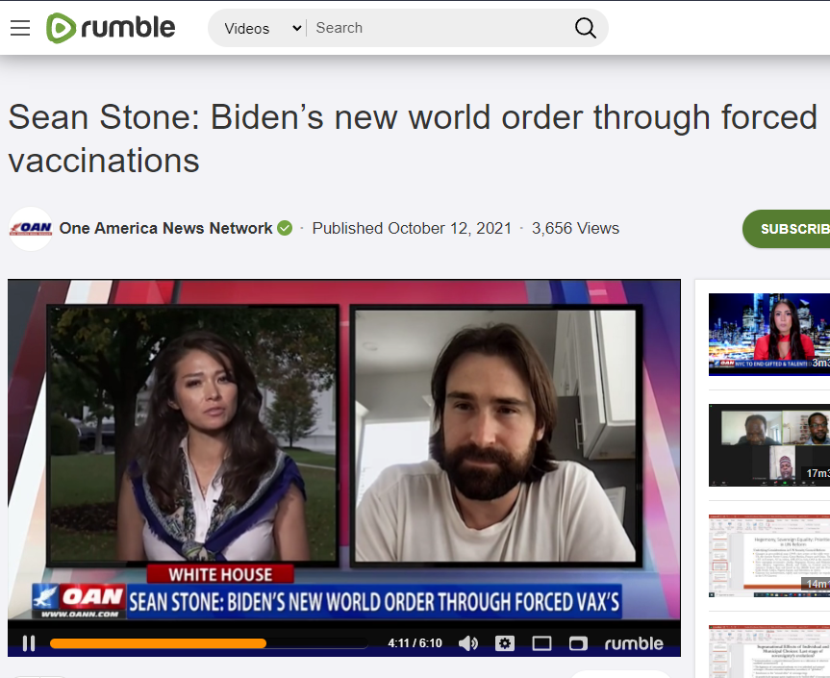This screenshot has height=678, width=830.
Task: Open related video with woman in red
Action: click(x=769, y=335)
